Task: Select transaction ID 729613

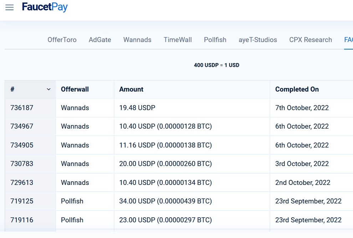Action: (x=22, y=182)
